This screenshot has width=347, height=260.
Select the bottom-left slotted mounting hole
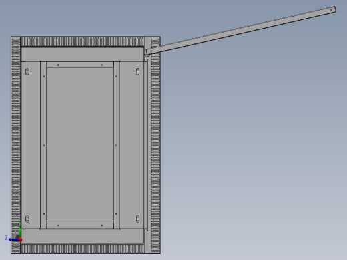coord(27,219)
